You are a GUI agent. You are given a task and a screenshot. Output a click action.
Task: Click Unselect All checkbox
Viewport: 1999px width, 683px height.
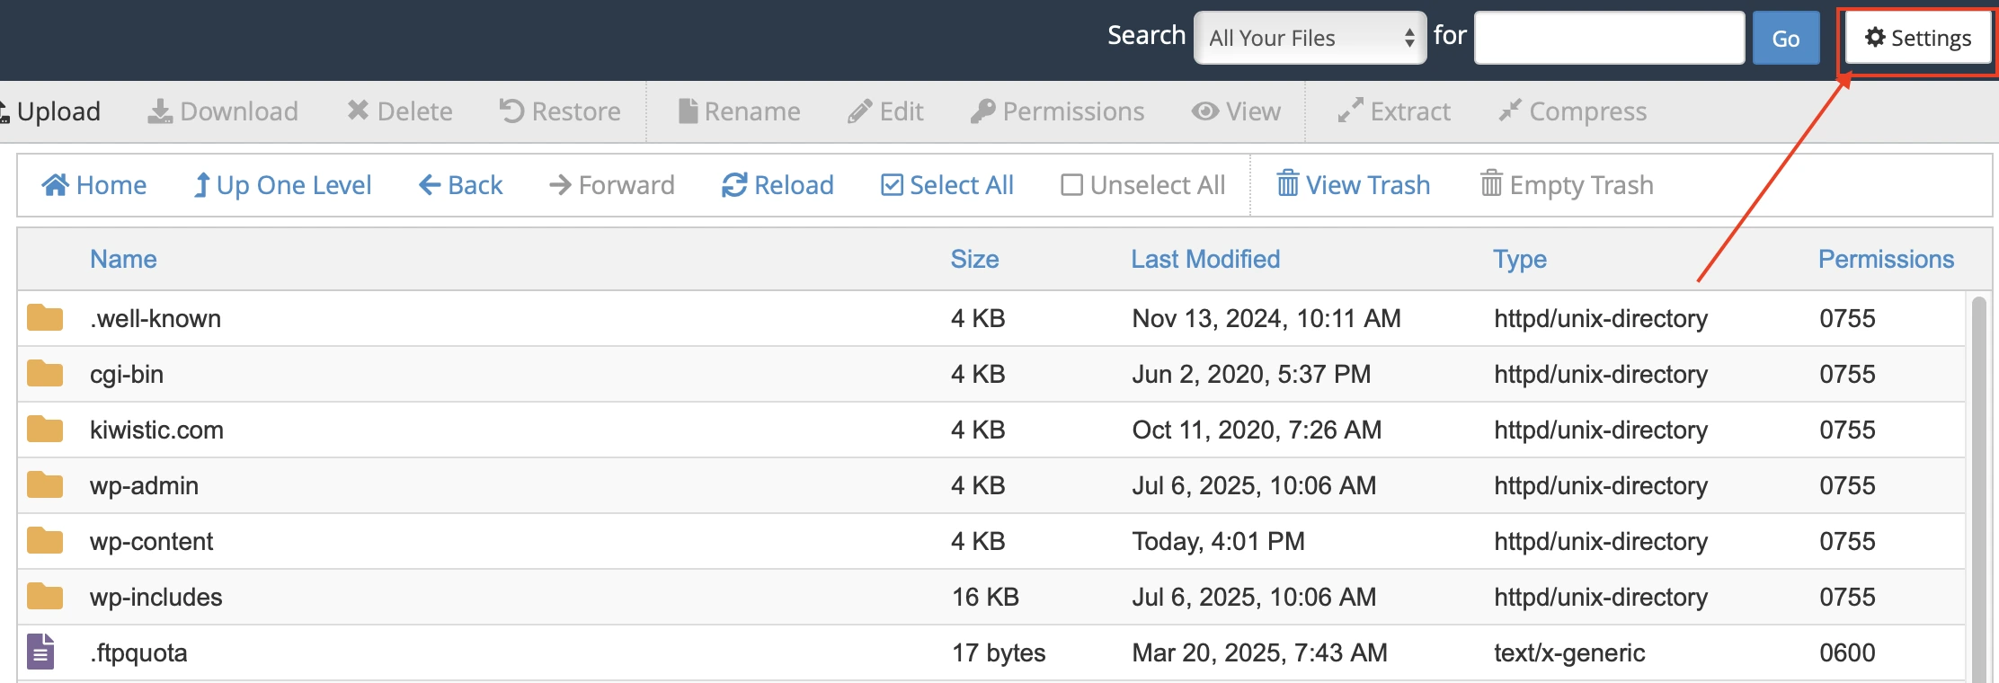pos(1143,185)
